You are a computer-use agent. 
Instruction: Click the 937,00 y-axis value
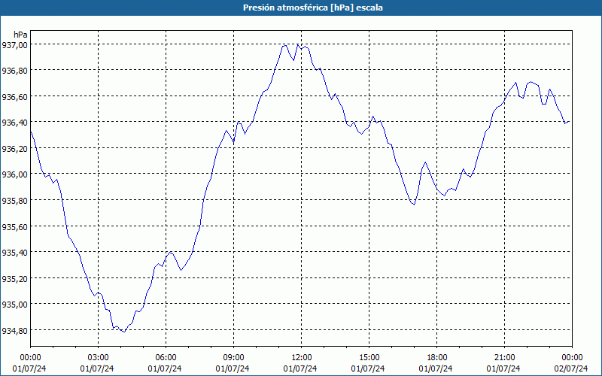coord(15,45)
